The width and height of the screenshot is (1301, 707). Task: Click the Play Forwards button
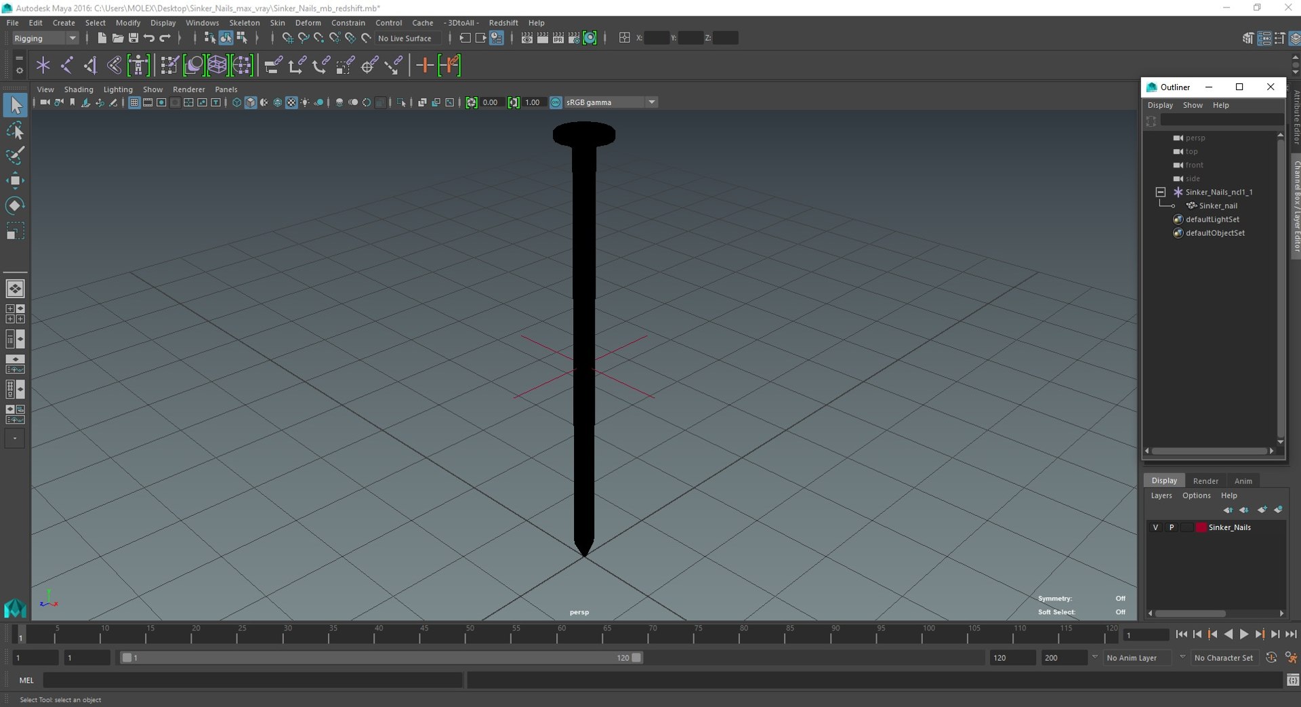[x=1244, y=634]
